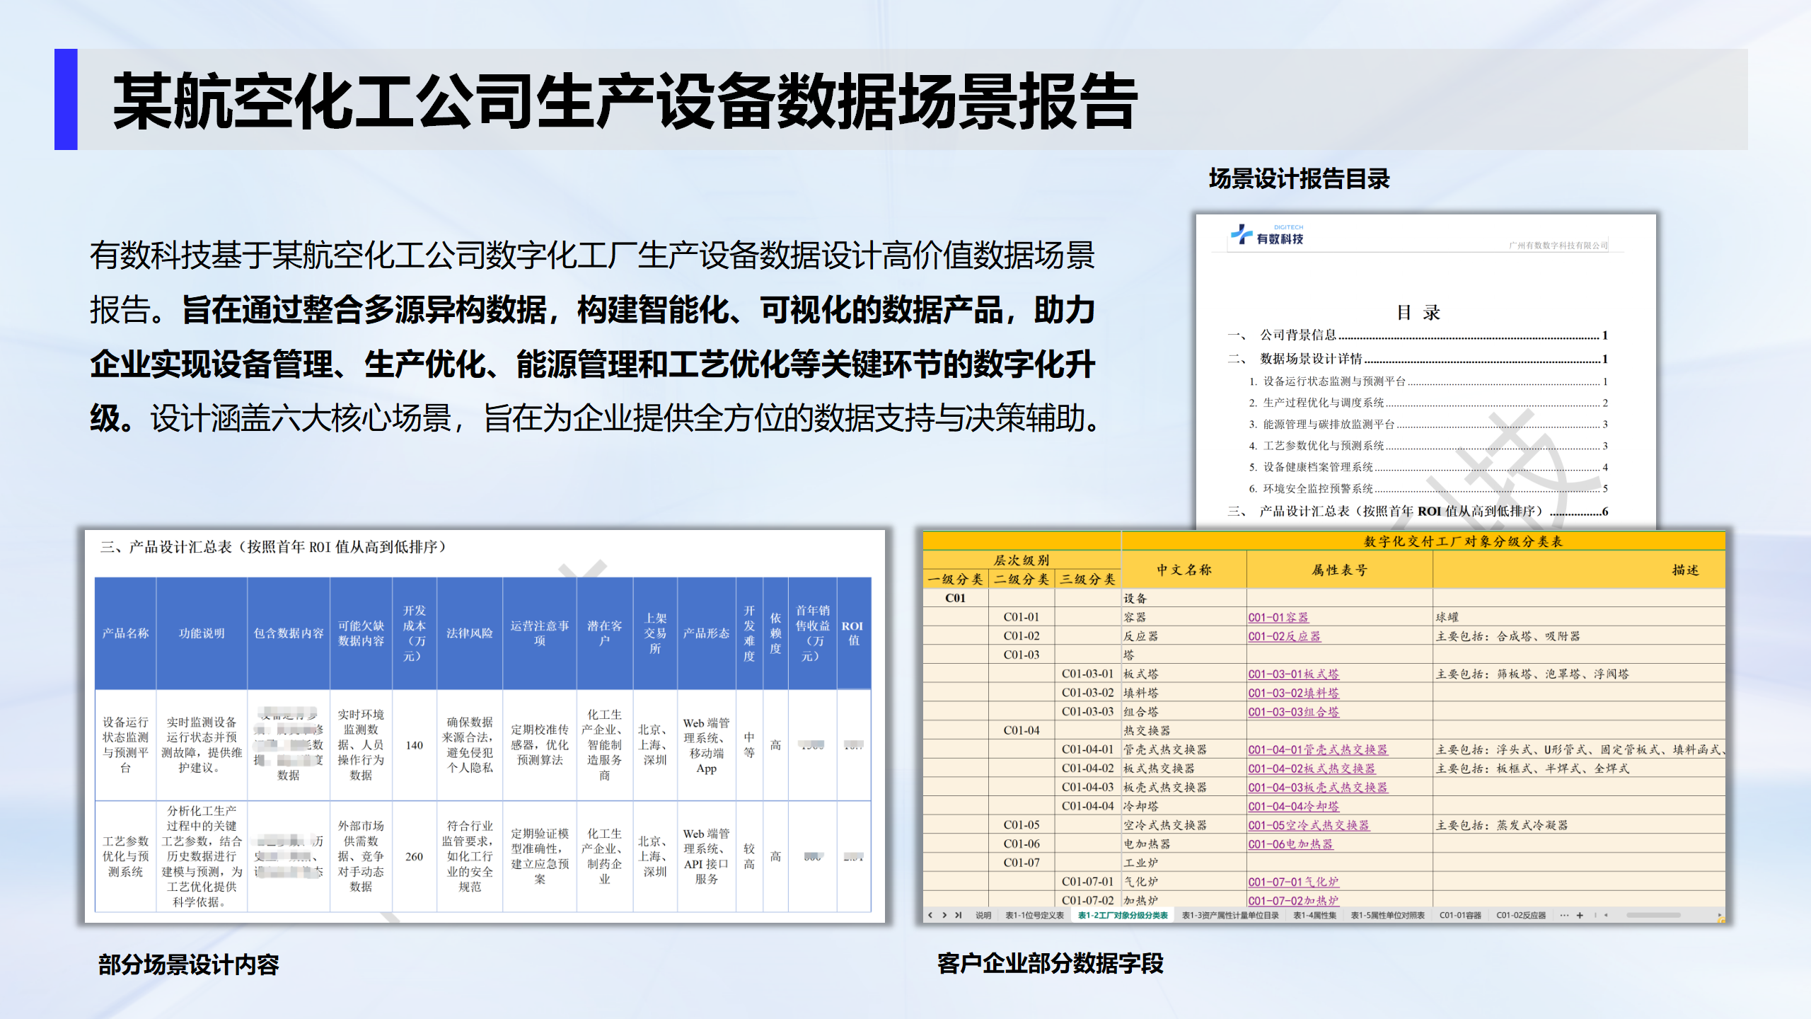The height and width of the screenshot is (1019, 1811).
Task: Select the 属性表号 column header
Action: point(1338,570)
